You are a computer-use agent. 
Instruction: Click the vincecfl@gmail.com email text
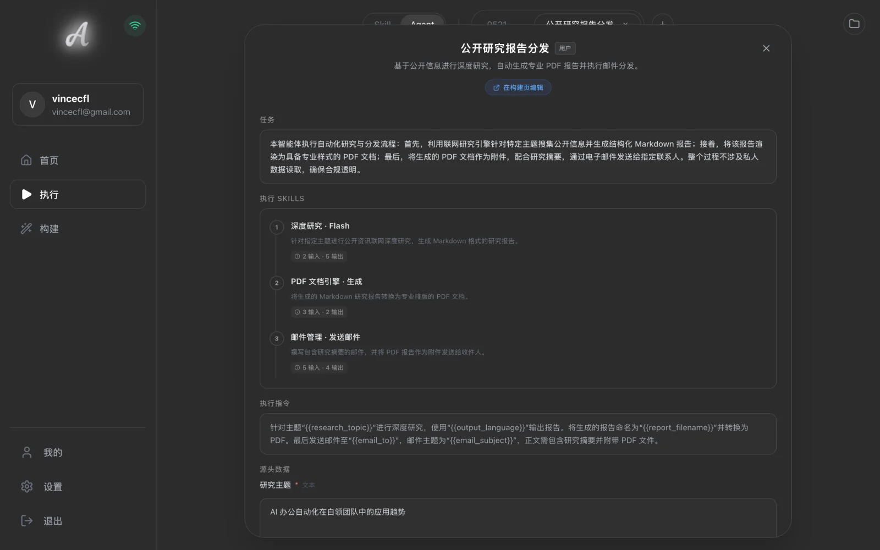tap(91, 112)
